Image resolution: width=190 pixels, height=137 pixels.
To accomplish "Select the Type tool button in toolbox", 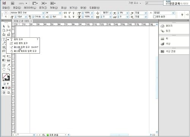I will 4,39.
